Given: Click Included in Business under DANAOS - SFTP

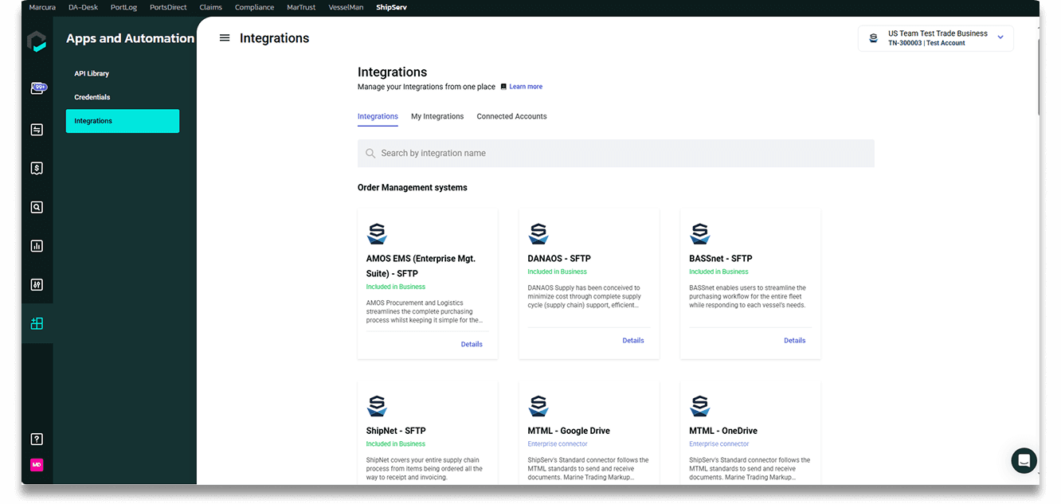Looking at the screenshot, I should pyautogui.click(x=558, y=272).
